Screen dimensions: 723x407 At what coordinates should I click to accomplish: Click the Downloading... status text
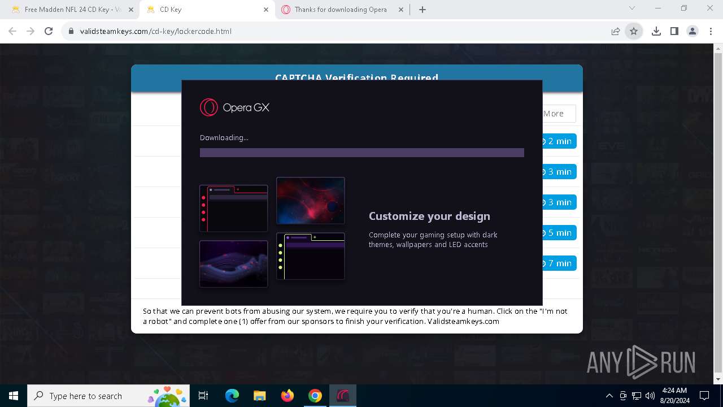point(224,137)
